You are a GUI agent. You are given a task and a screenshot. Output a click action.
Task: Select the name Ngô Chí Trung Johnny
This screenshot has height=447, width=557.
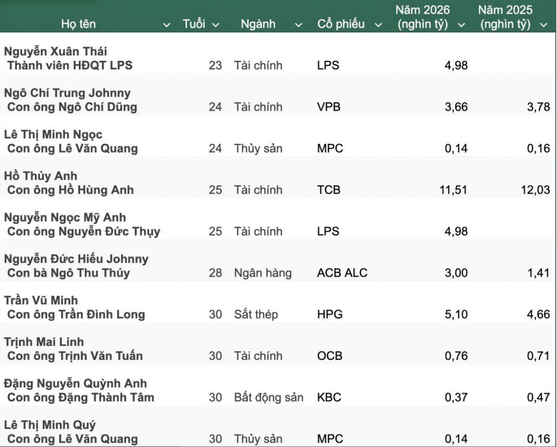(x=67, y=93)
